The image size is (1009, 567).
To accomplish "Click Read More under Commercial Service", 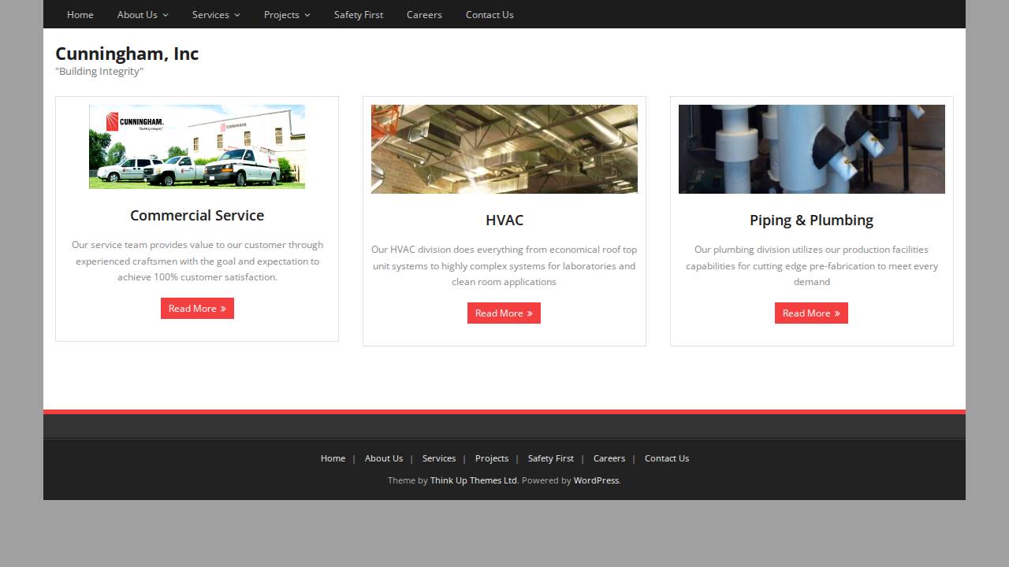I will pos(197,308).
